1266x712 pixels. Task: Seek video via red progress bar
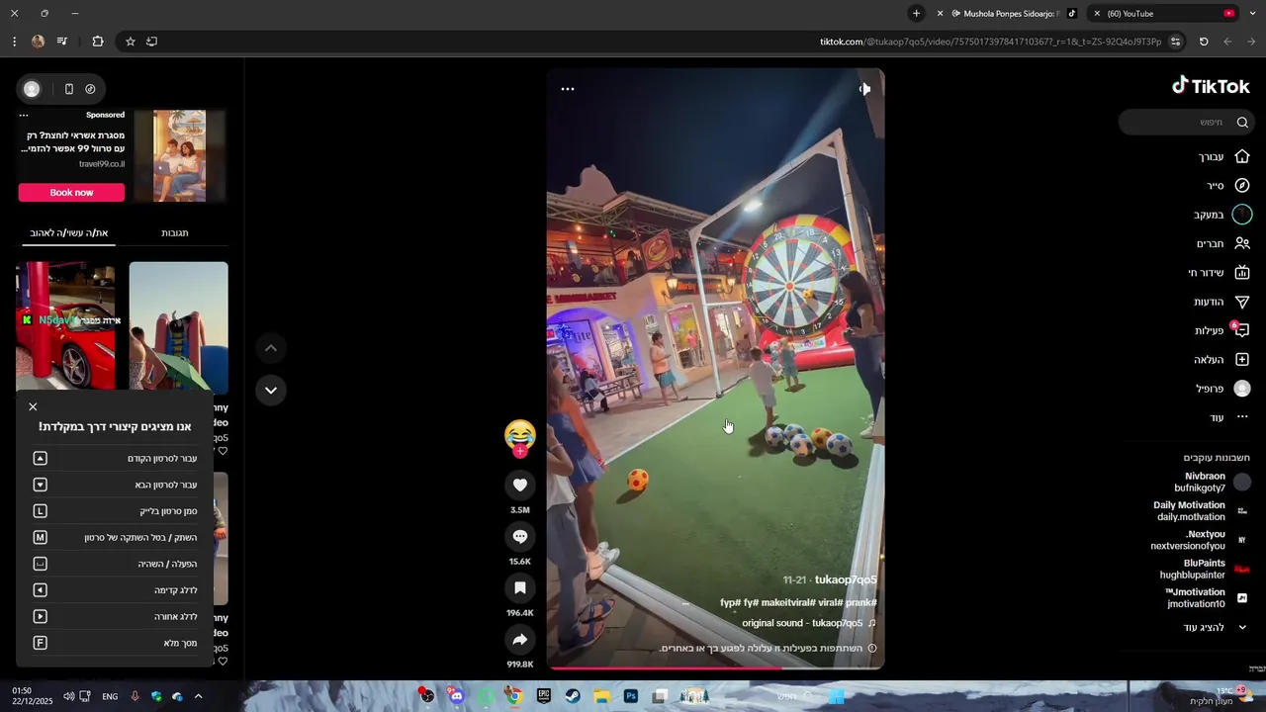[x=715, y=667]
